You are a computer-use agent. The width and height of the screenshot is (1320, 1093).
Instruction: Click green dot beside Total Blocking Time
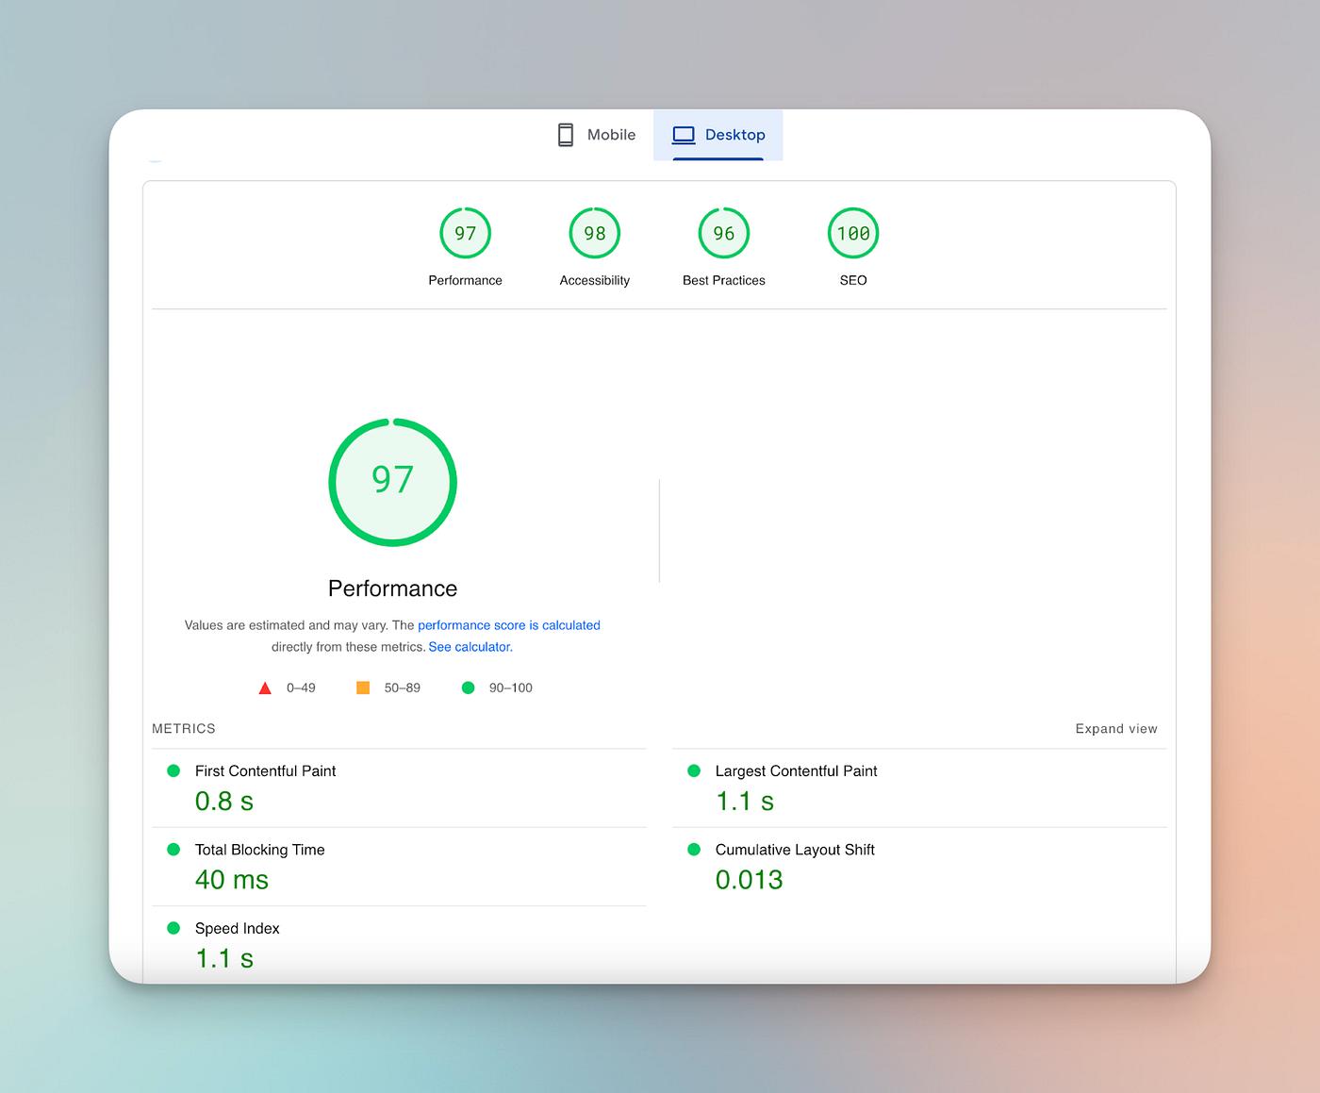[x=173, y=850]
